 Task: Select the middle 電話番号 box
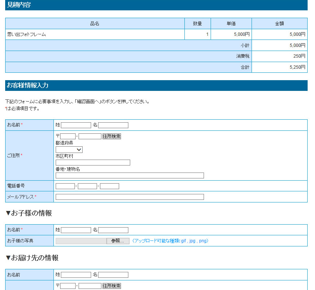click(87, 186)
